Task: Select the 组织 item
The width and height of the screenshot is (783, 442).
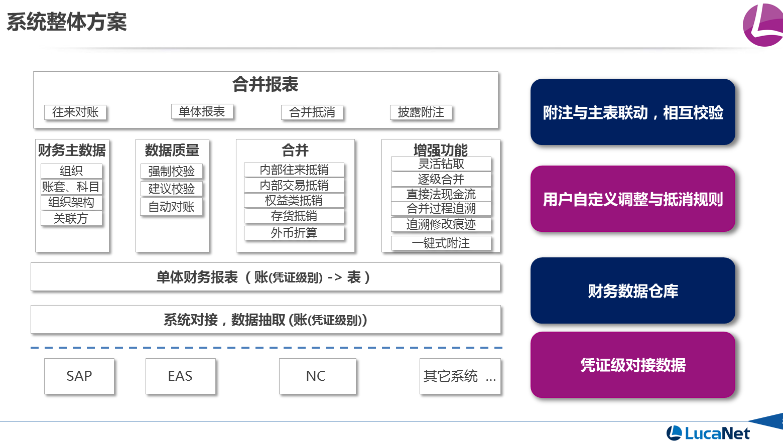Action: [71, 171]
